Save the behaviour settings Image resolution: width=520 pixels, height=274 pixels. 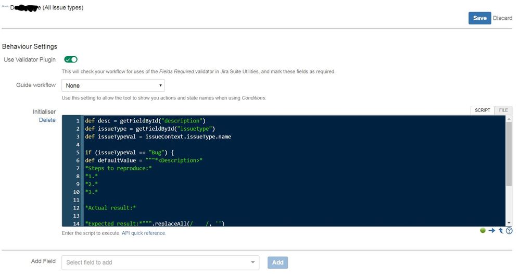click(x=479, y=18)
